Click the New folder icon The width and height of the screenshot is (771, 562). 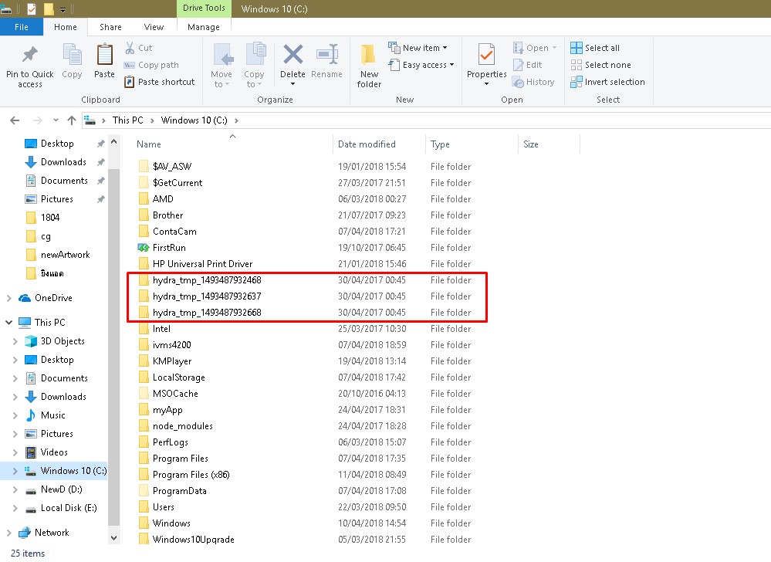click(x=369, y=55)
